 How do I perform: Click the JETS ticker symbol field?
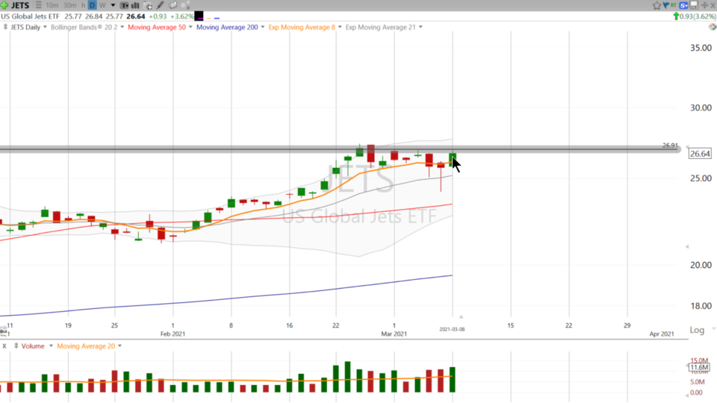pos(20,5)
